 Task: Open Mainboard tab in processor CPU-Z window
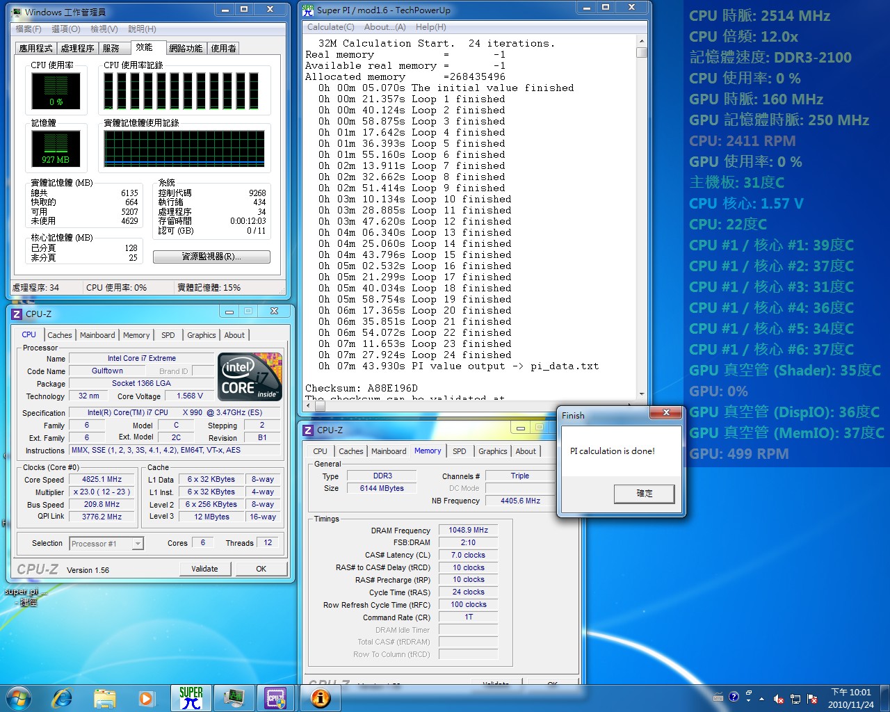(97, 335)
